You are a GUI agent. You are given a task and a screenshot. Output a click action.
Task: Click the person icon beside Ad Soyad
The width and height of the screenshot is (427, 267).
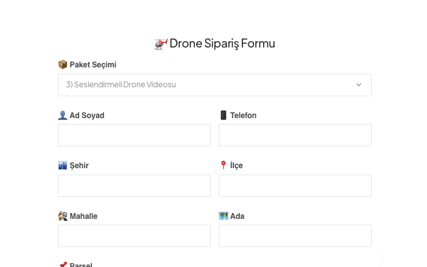coord(62,116)
